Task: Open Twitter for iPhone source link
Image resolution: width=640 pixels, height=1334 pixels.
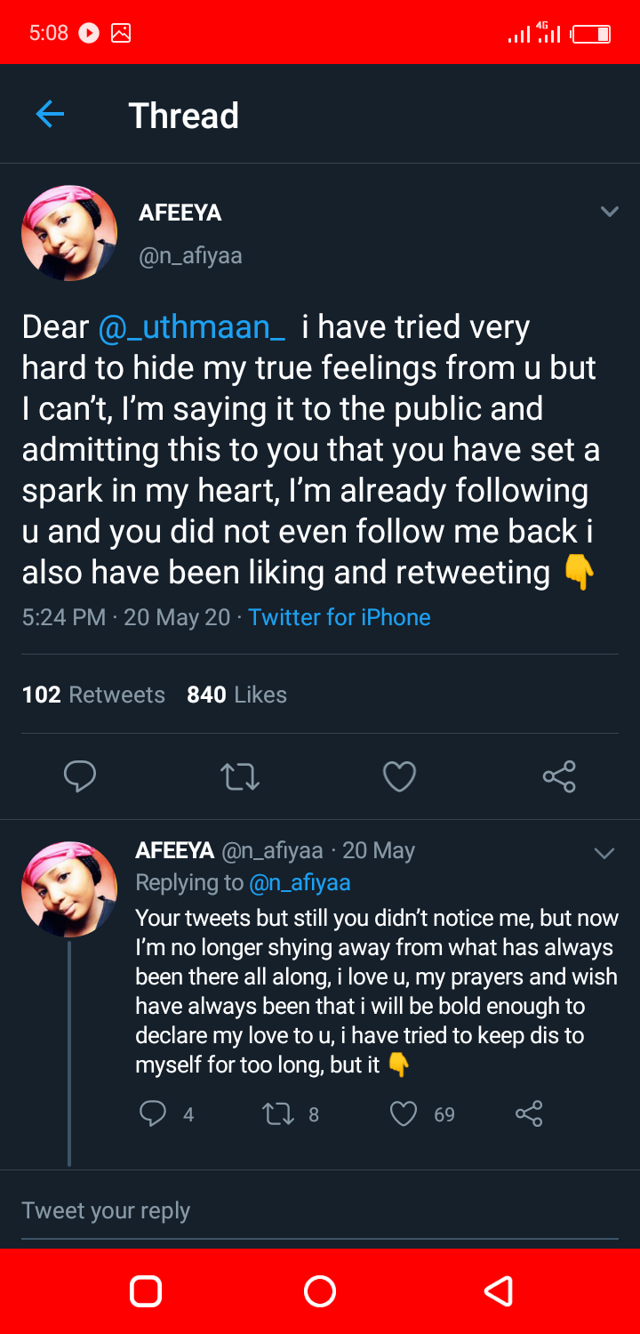Action: coord(340,617)
